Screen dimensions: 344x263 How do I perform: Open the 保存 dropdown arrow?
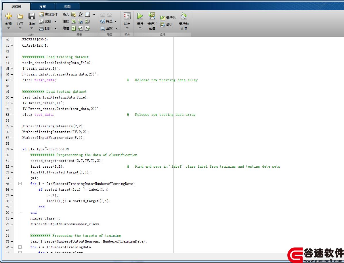point(32,28)
